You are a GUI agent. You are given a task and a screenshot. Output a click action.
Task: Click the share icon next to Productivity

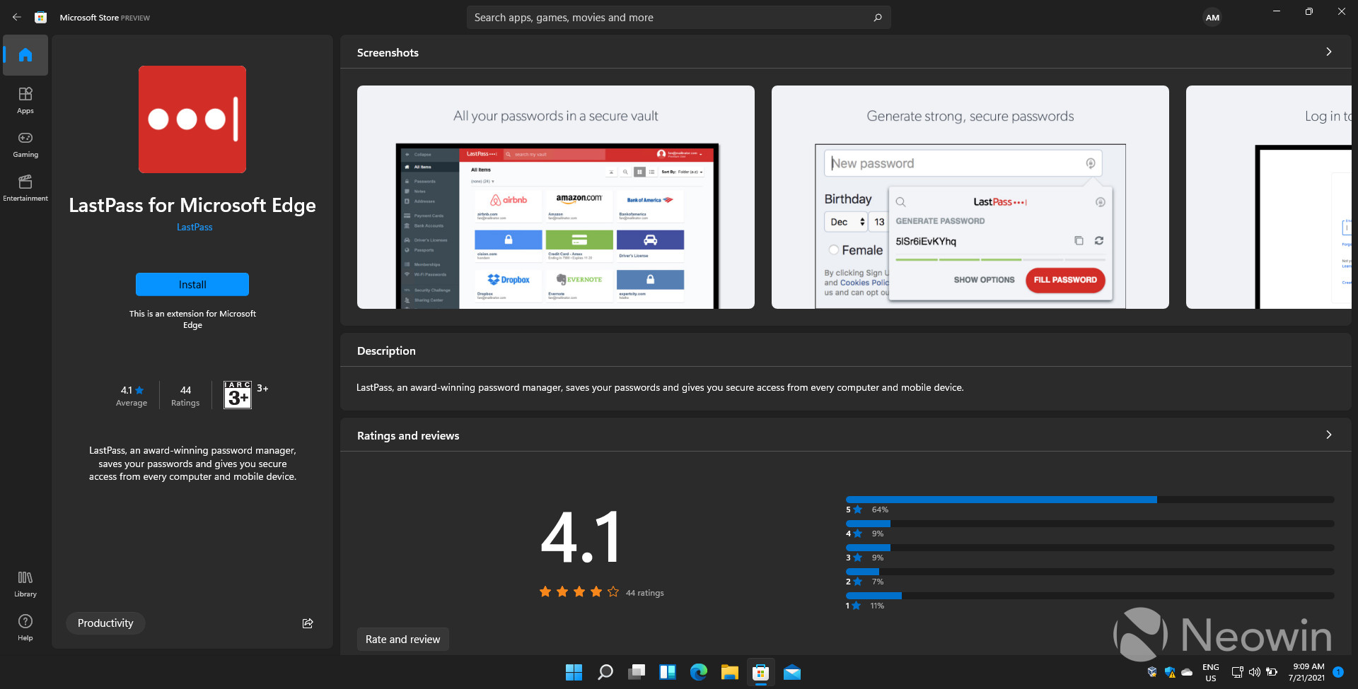coord(308,623)
